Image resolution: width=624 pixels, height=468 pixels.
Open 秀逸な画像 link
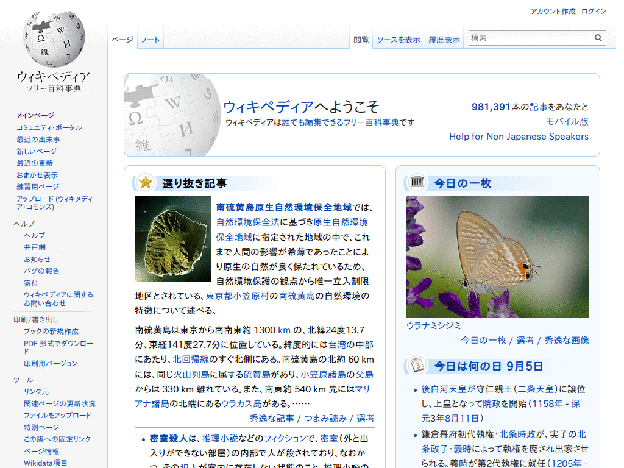click(x=567, y=340)
